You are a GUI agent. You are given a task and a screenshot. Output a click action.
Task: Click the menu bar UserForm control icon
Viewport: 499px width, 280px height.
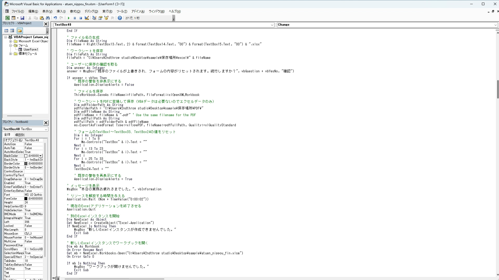[7, 11]
